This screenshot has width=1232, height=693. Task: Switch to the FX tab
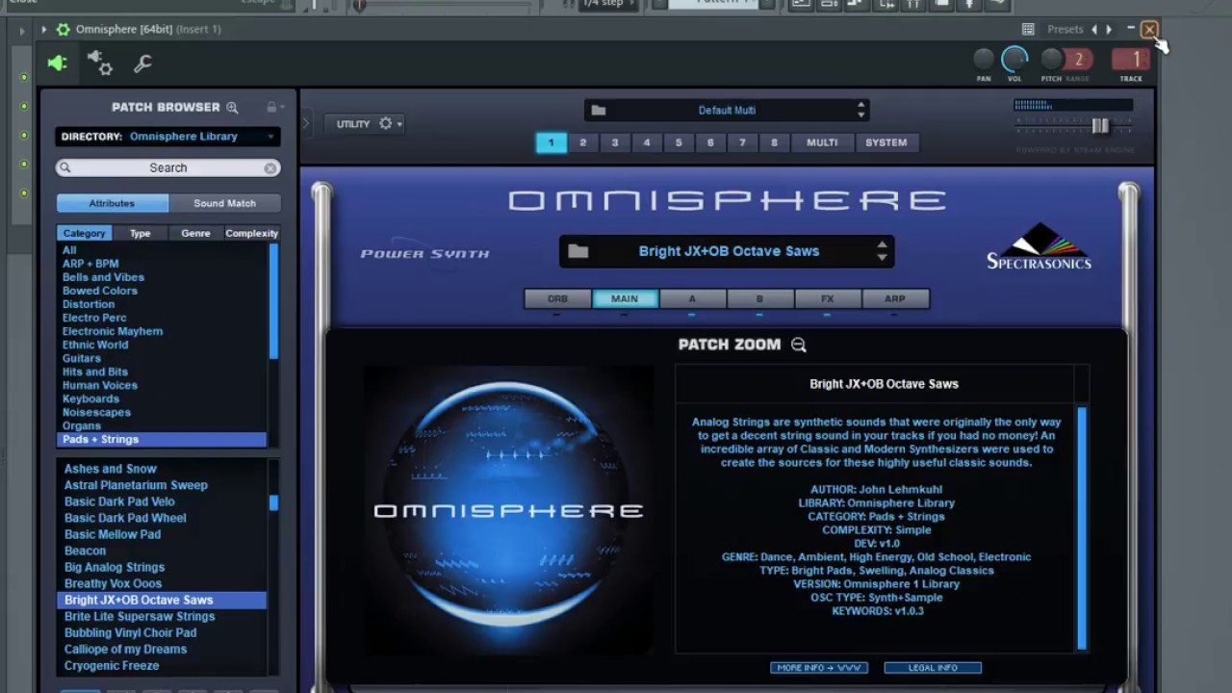(x=827, y=299)
